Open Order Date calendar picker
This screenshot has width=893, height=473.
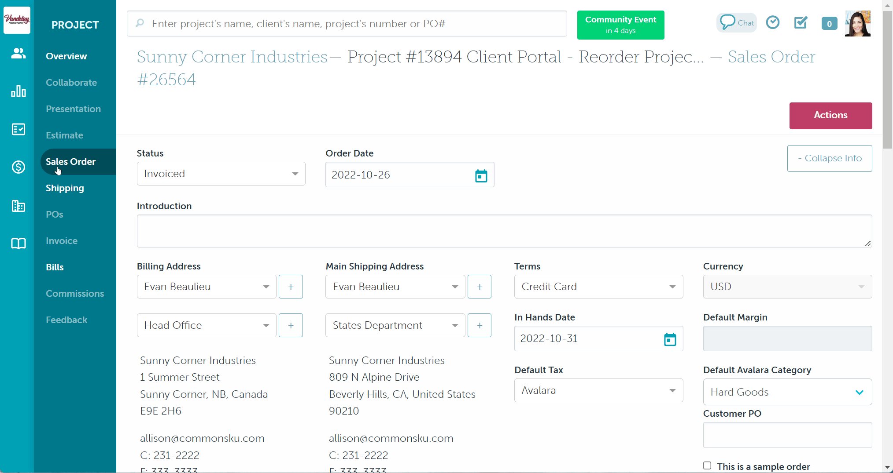tap(481, 175)
